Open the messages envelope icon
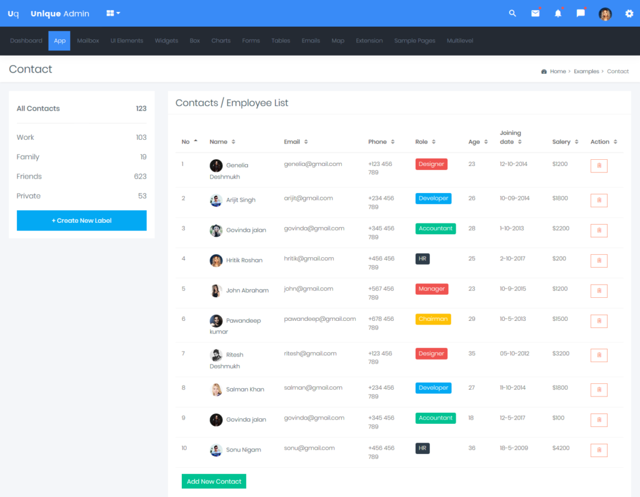The width and height of the screenshot is (640, 497). click(x=535, y=13)
